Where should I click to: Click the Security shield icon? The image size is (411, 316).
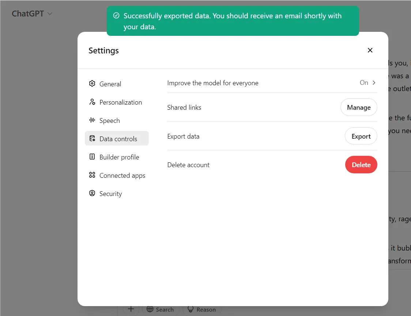click(92, 193)
